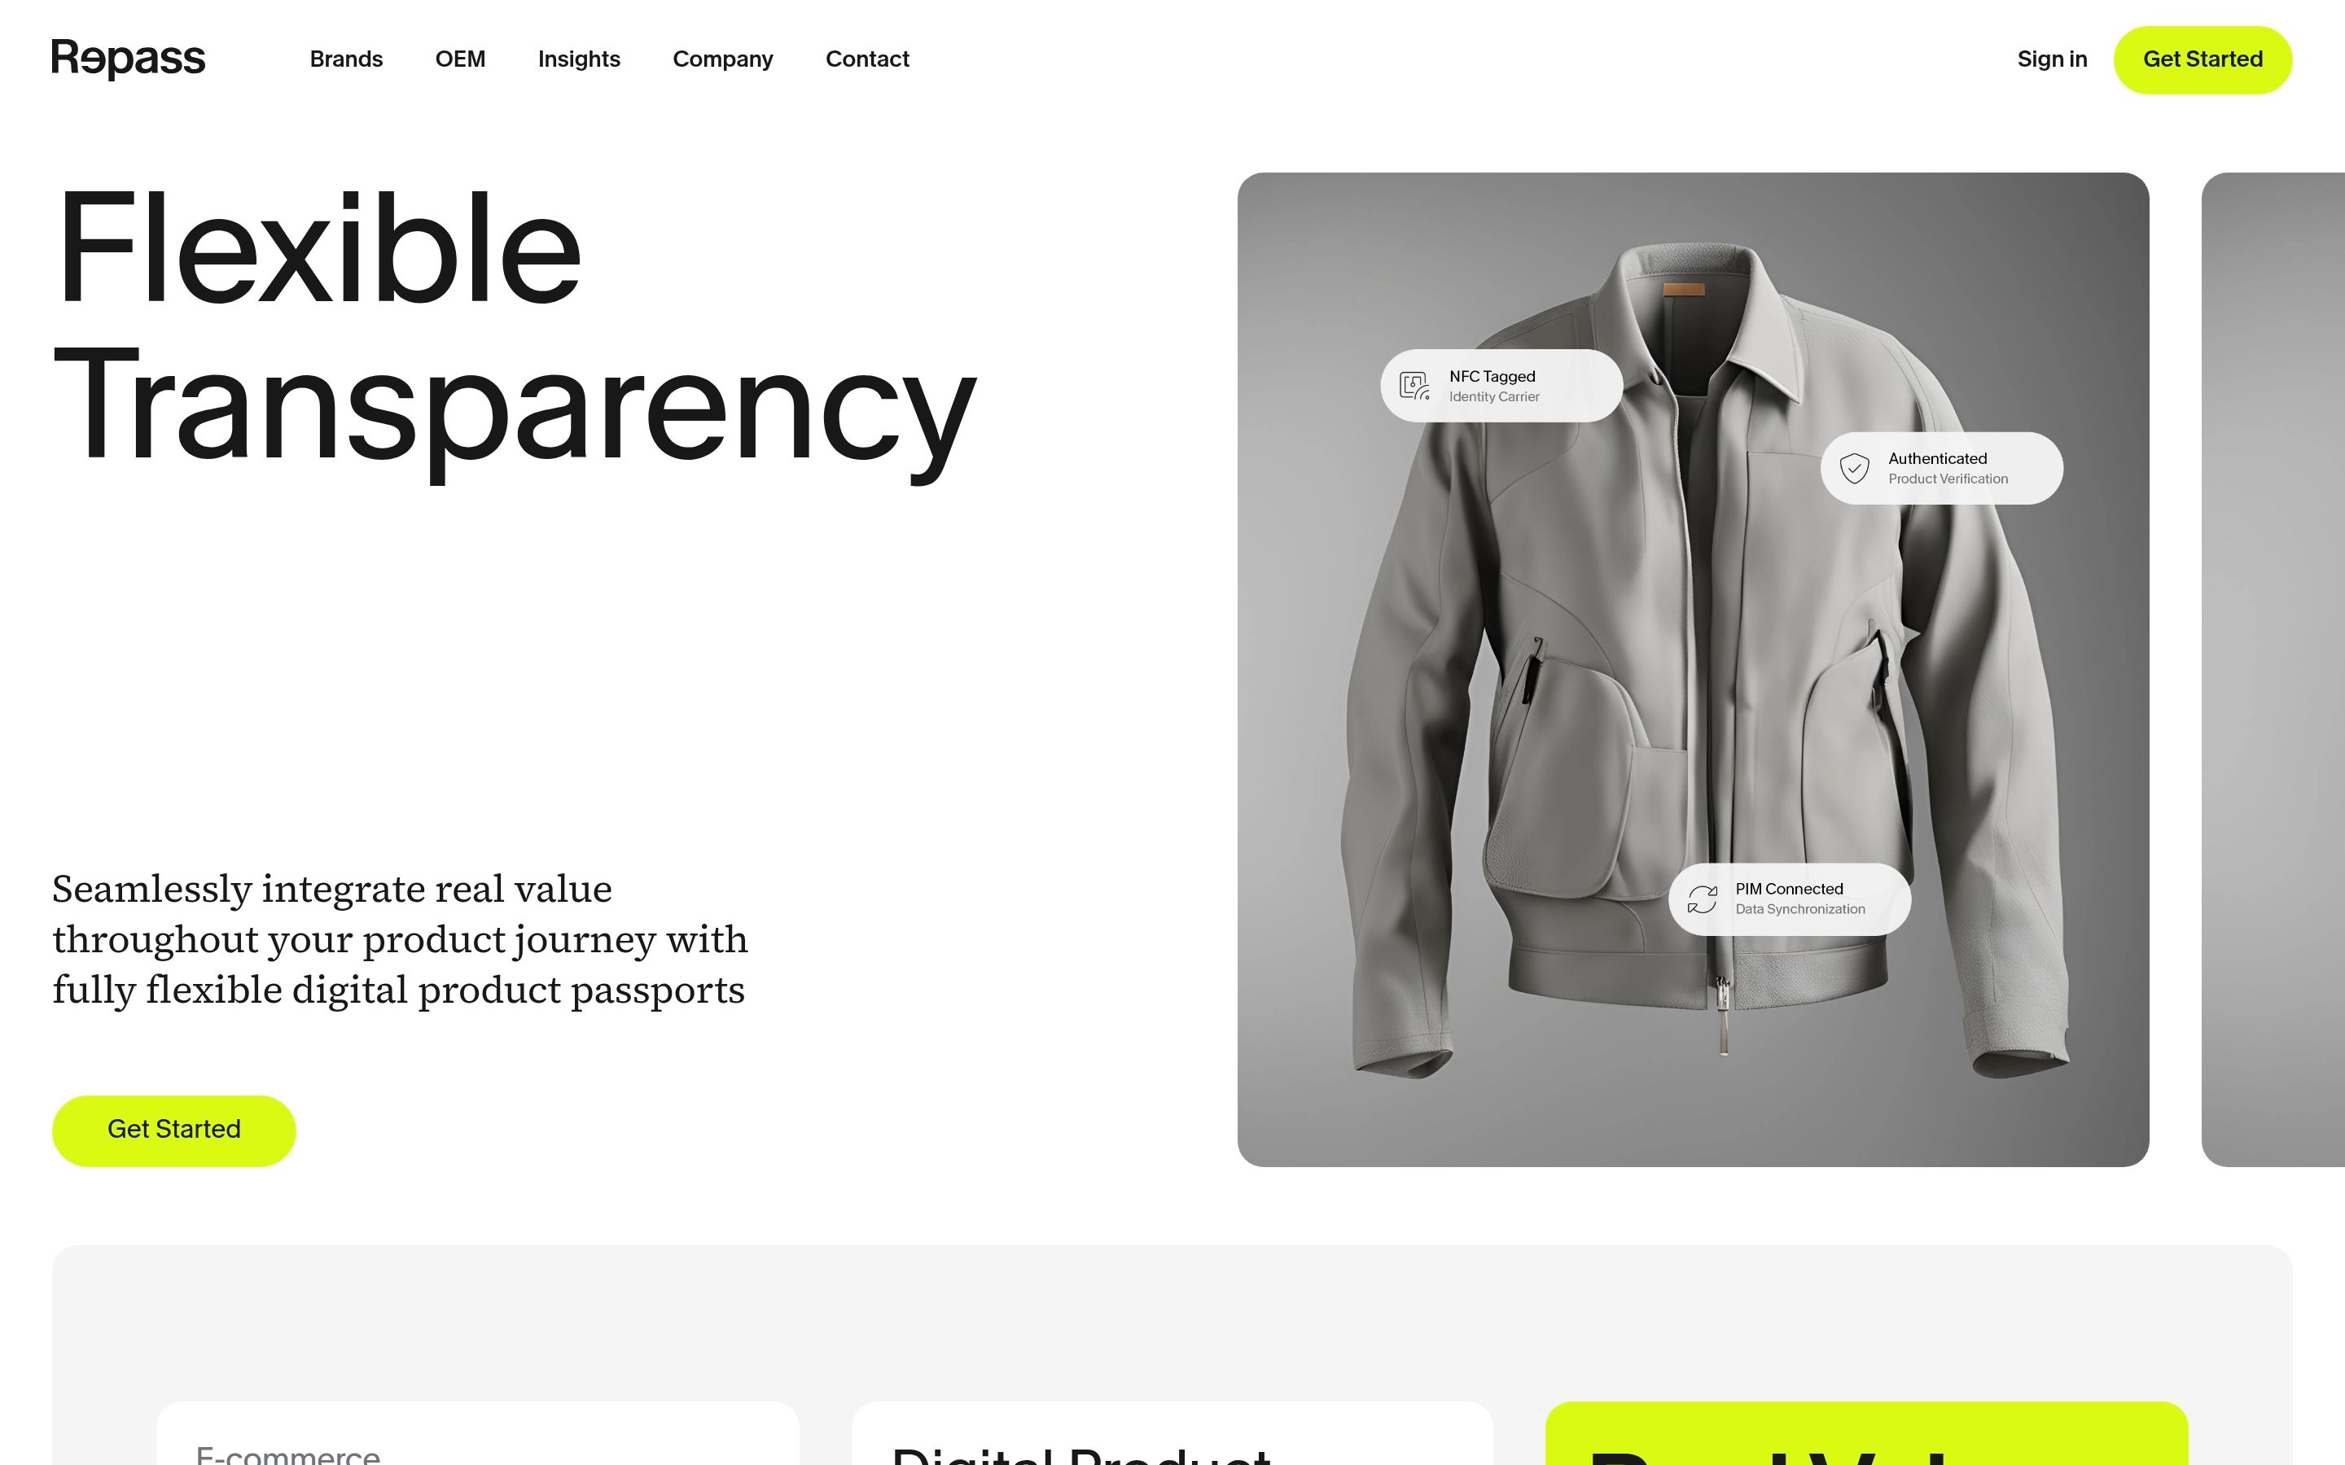Screen dimensions: 2345x1465
Task: Select Contact in the top navigation
Action: point(867,59)
